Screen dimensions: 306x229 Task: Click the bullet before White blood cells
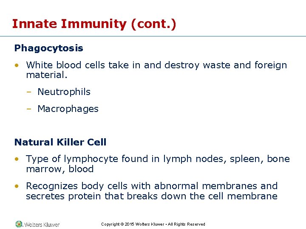click(x=17, y=65)
